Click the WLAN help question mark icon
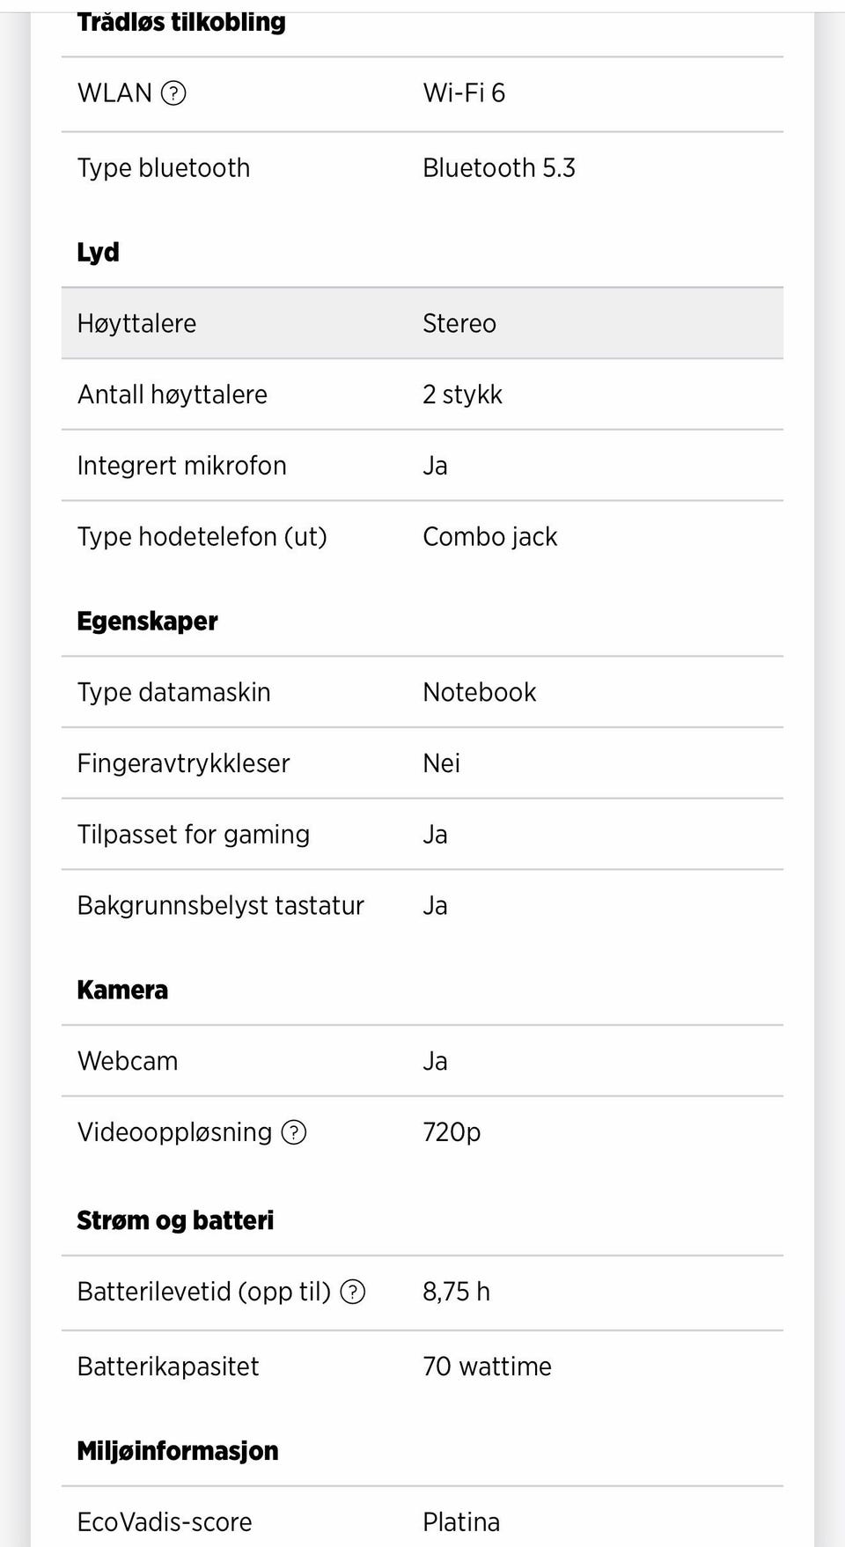 pyautogui.click(x=174, y=92)
